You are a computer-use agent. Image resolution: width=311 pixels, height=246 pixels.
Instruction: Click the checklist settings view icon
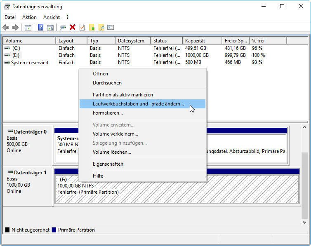point(111,27)
